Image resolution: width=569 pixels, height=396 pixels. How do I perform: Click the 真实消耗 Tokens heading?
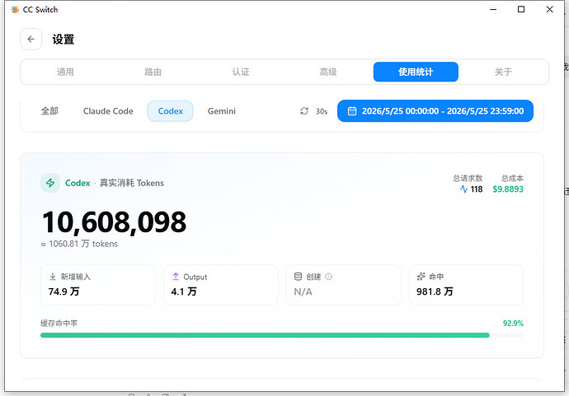(x=132, y=183)
